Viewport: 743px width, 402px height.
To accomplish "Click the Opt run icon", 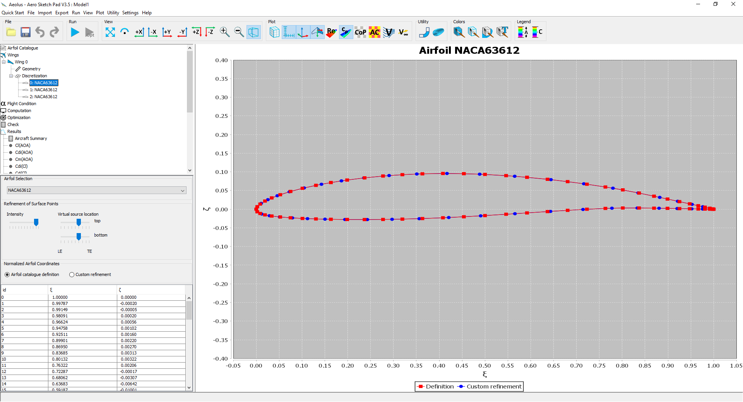I will coord(89,32).
